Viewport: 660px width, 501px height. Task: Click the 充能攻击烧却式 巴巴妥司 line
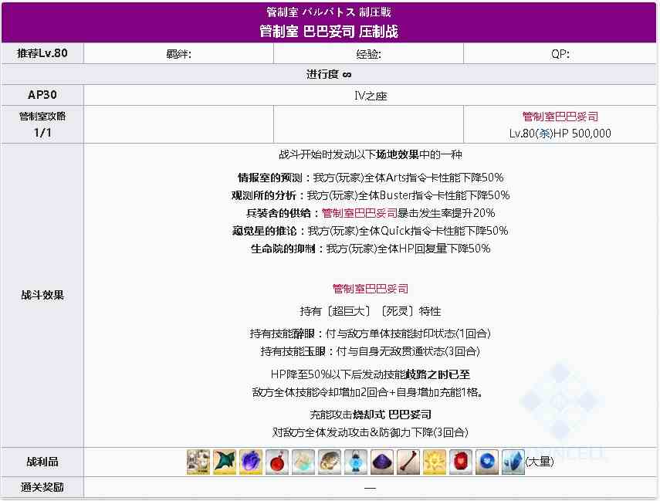click(x=371, y=415)
